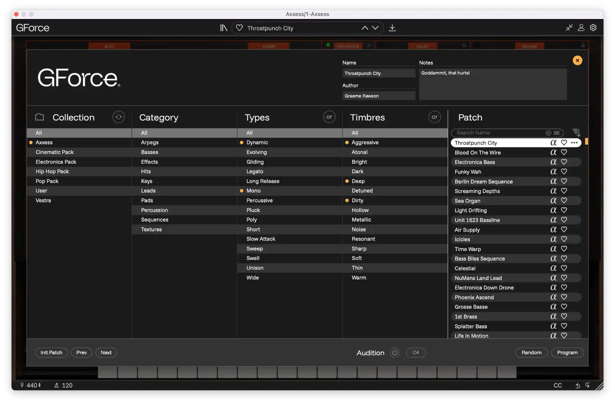This screenshot has height=404, width=615.
Task: Toggle the Timbres 'or' filter mode
Action: coord(434,117)
